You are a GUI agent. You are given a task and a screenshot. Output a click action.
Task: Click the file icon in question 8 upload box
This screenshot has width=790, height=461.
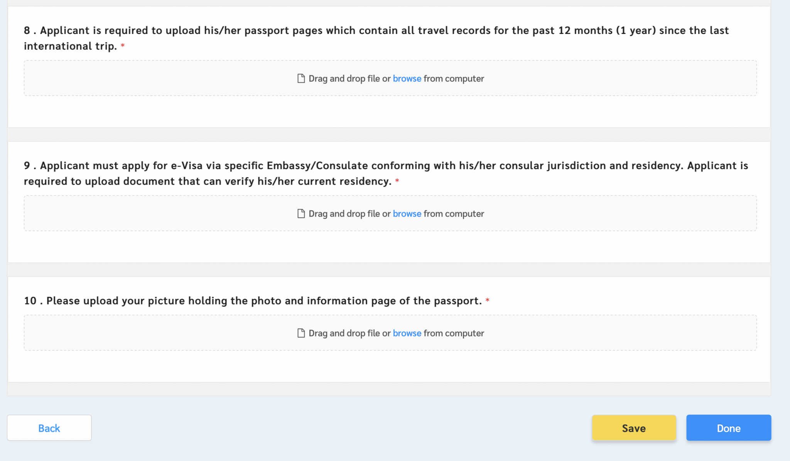pos(301,78)
